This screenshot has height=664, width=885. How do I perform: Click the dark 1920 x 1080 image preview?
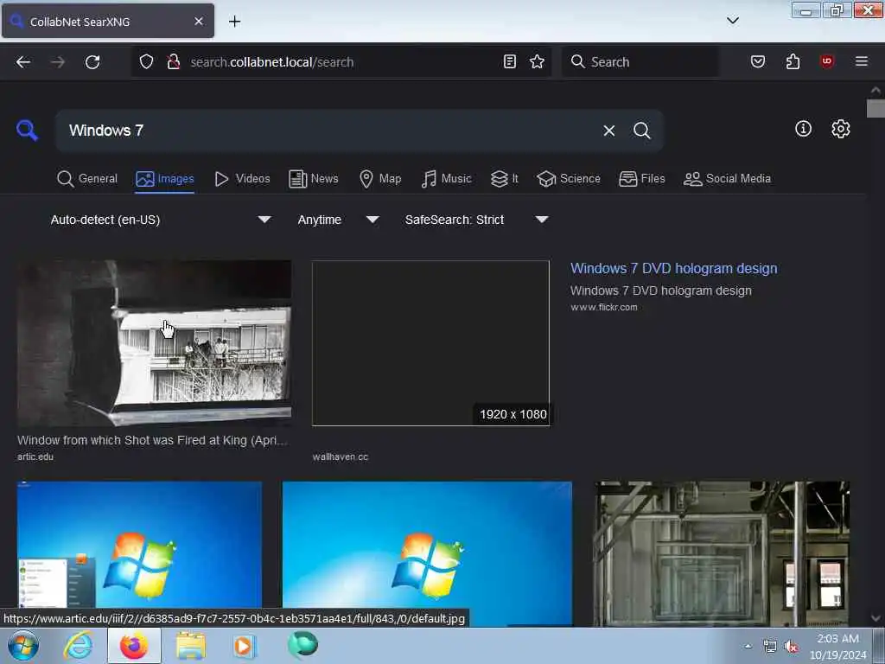430,342
